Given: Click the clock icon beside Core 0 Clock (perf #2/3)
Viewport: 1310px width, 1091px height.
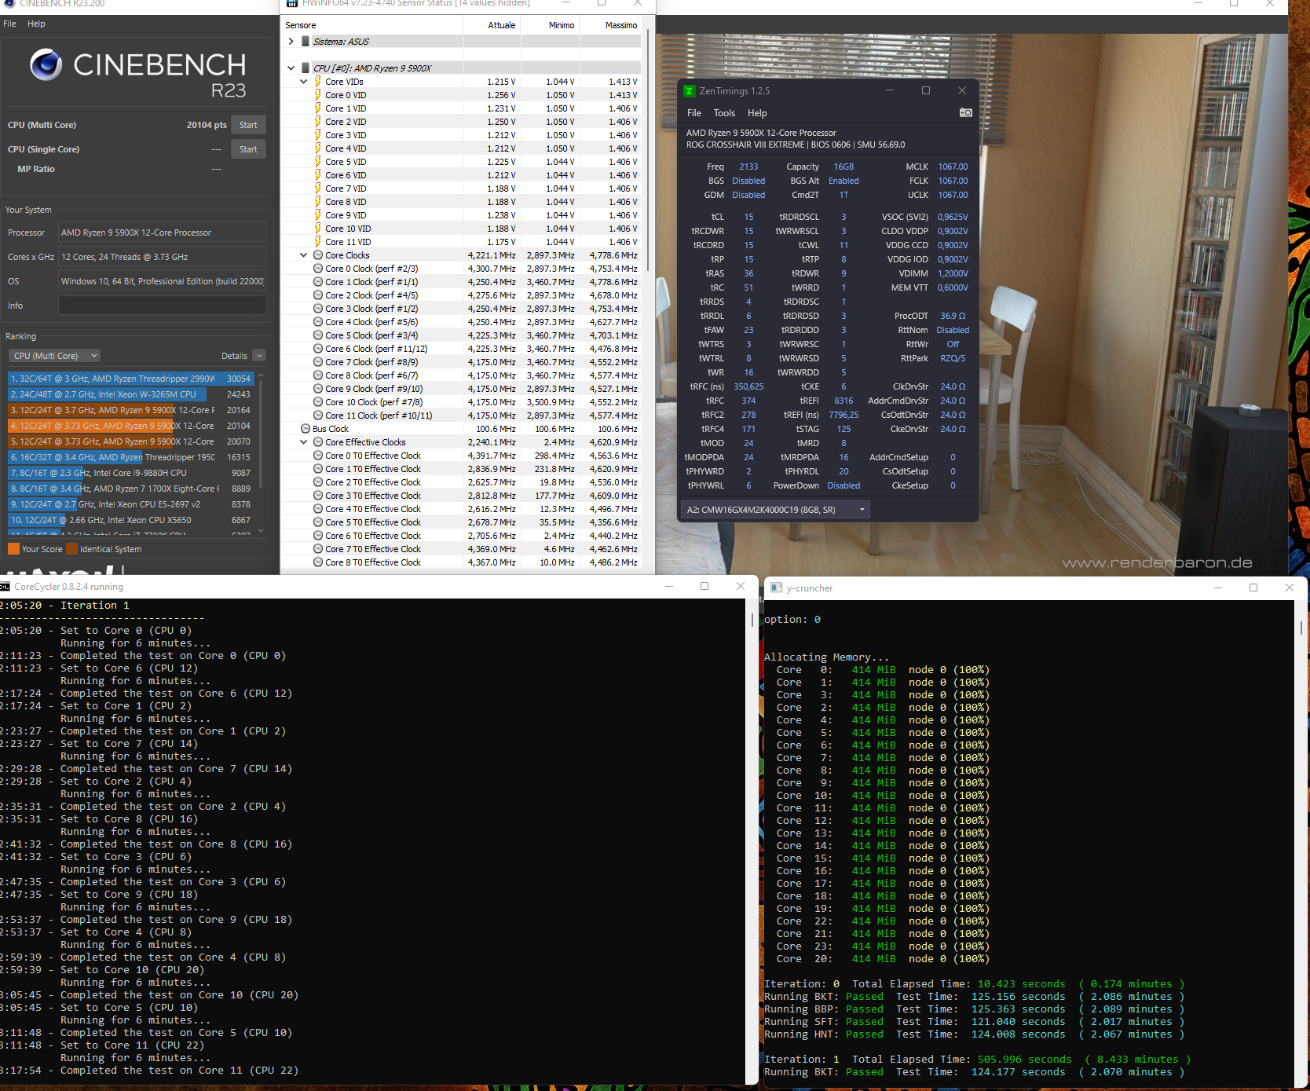Looking at the screenshot, I should 318,269.
